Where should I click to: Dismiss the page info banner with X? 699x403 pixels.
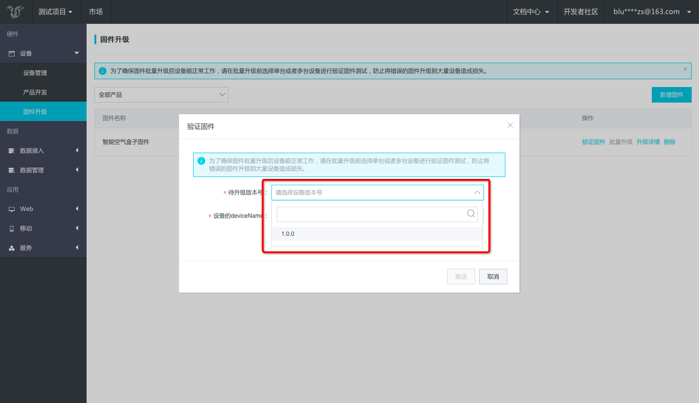click(x=685, y=69)
